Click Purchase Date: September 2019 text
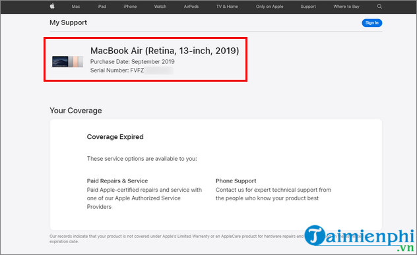 pyautogui.click(x=133, y=62)
